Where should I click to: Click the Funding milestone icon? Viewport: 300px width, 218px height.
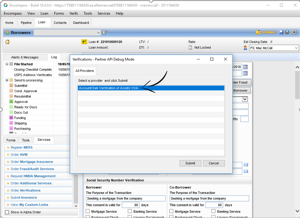click(11, 118)
